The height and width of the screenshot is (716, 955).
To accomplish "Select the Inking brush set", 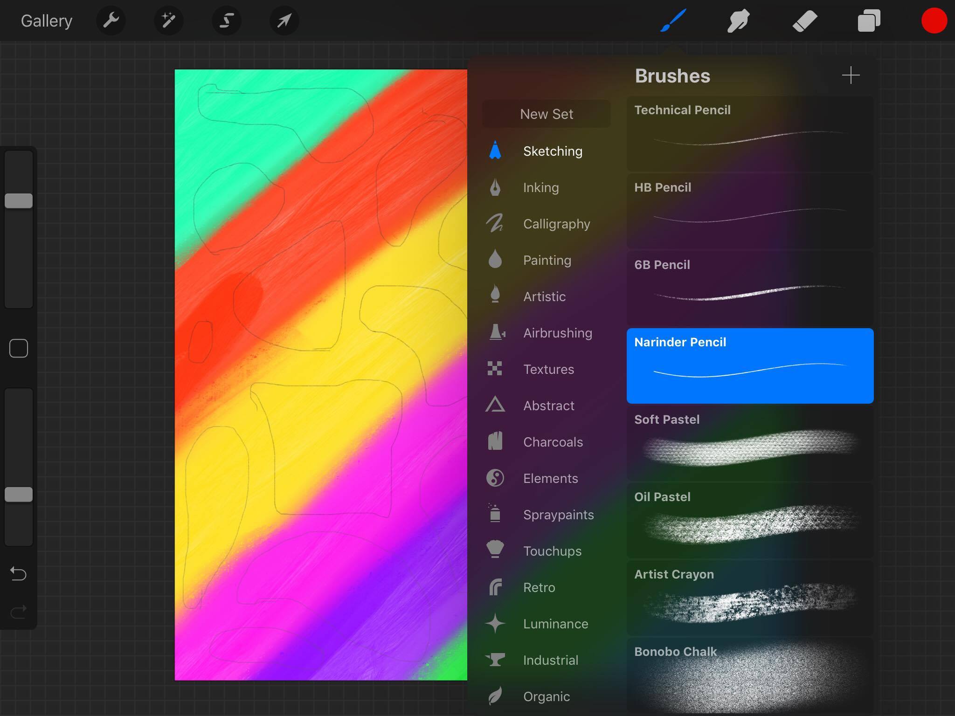I will (547, 187).
